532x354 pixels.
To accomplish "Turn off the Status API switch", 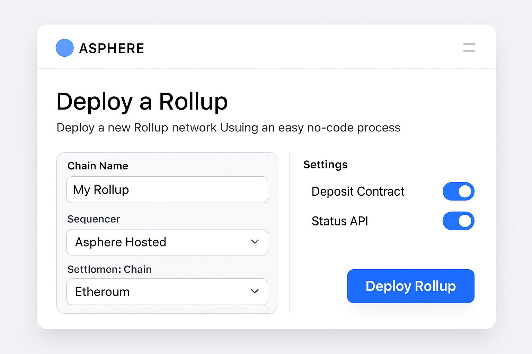I will pyautogui.click(x=459, y=221).
